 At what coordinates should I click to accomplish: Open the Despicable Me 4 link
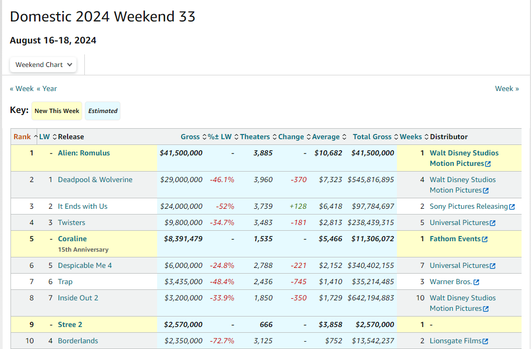(x=85, y=266)
